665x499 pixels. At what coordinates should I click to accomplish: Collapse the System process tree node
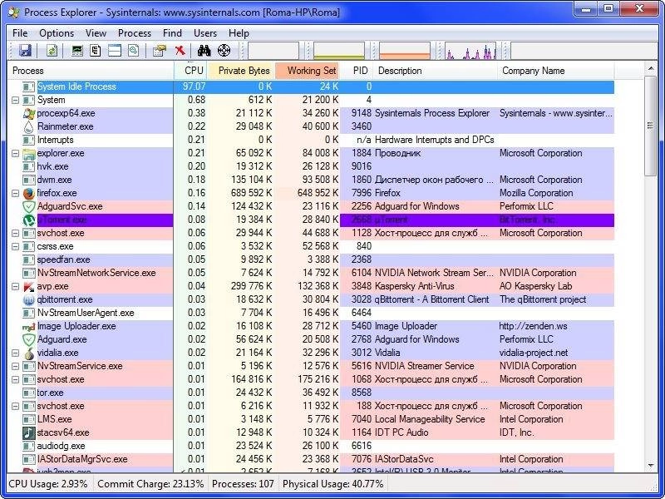[15, 100]
